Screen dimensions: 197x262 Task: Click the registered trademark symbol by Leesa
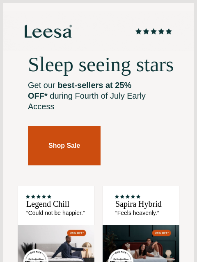pos(71,26)
